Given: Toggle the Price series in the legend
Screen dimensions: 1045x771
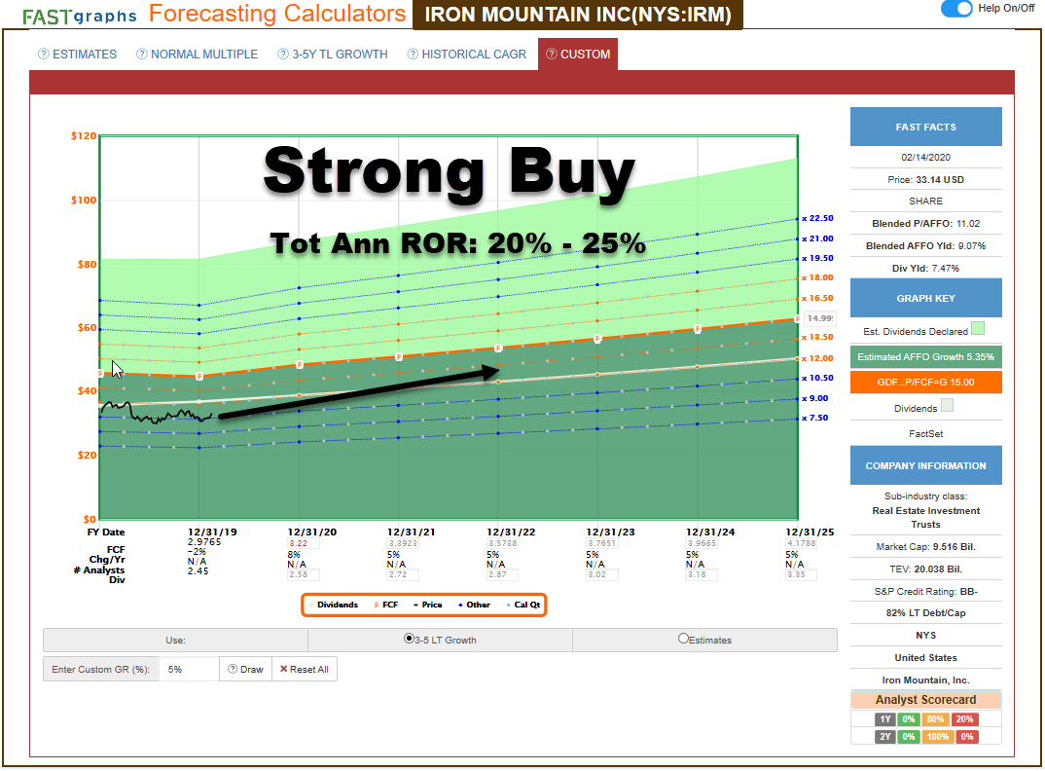Looking at the screenshot, I should 431,604.
